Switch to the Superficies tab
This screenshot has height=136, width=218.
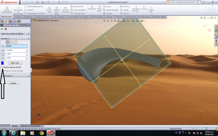coord(28,17)
